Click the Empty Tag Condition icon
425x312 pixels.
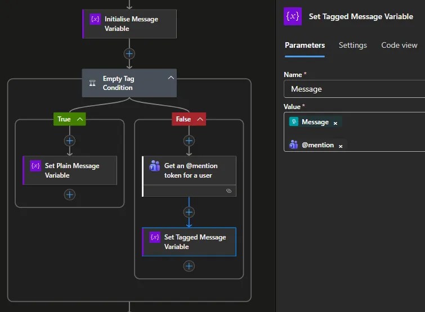pos(92,83)
